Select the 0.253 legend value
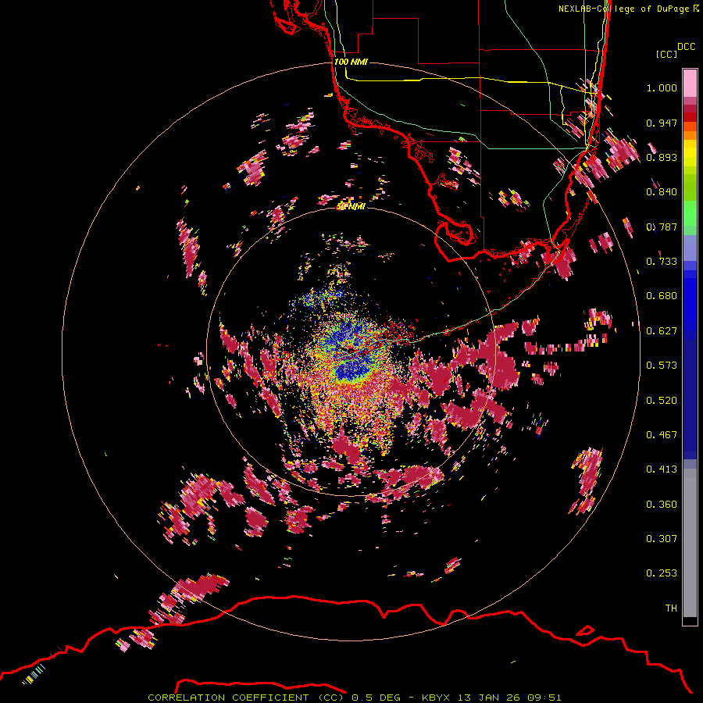Screen dimensions: 703x703 click(662, 573)
